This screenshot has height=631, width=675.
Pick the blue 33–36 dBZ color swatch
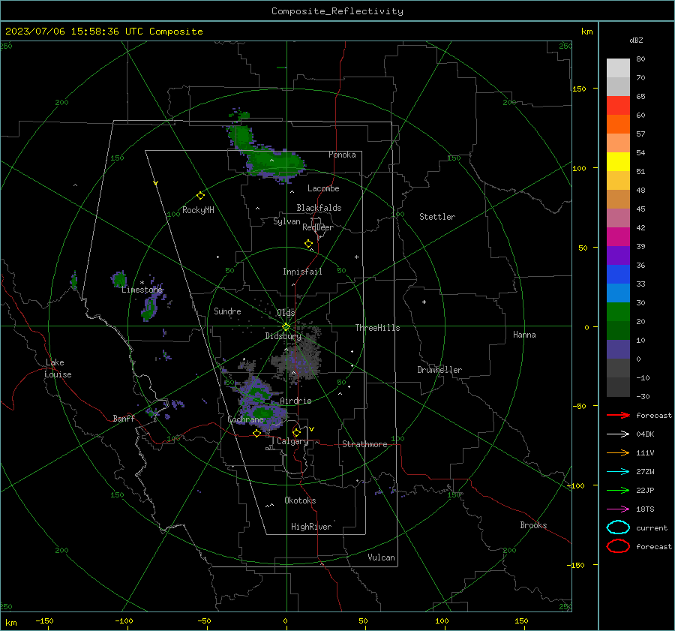coord(618,275)
